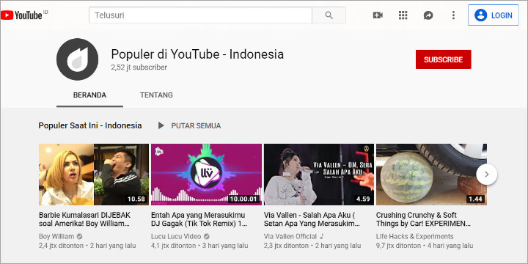This screenshot has width=528, height=264.
Task: Click PUTAR SEMUA to play all
Action: coord(196,126)
